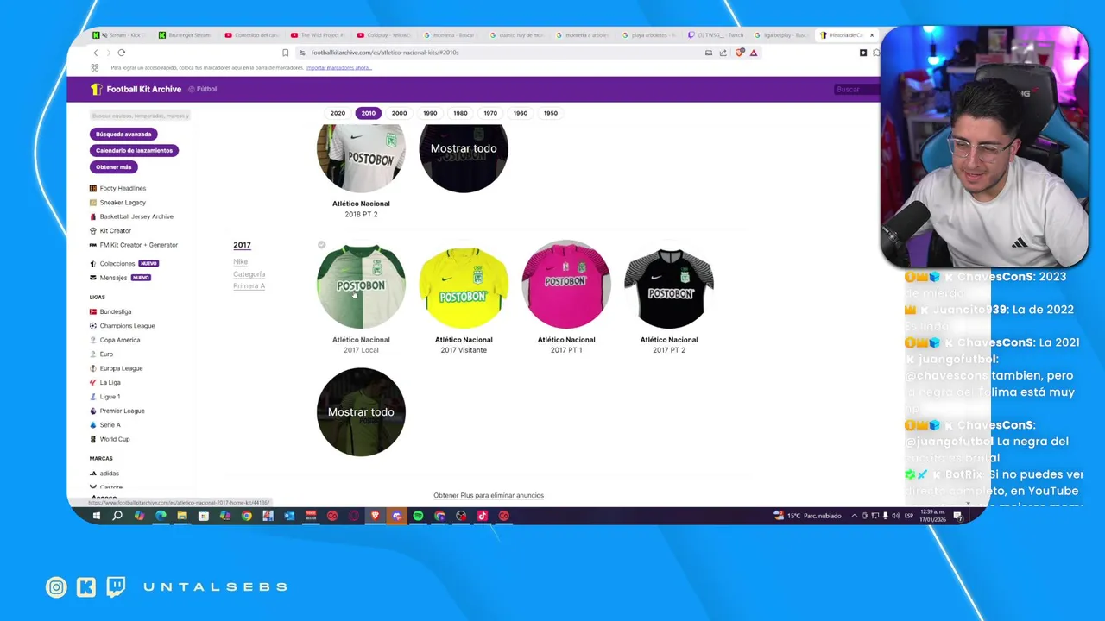Click Mostrar todo beside 2018 PT 2
1105x621 pixels.
pos(464,157)
